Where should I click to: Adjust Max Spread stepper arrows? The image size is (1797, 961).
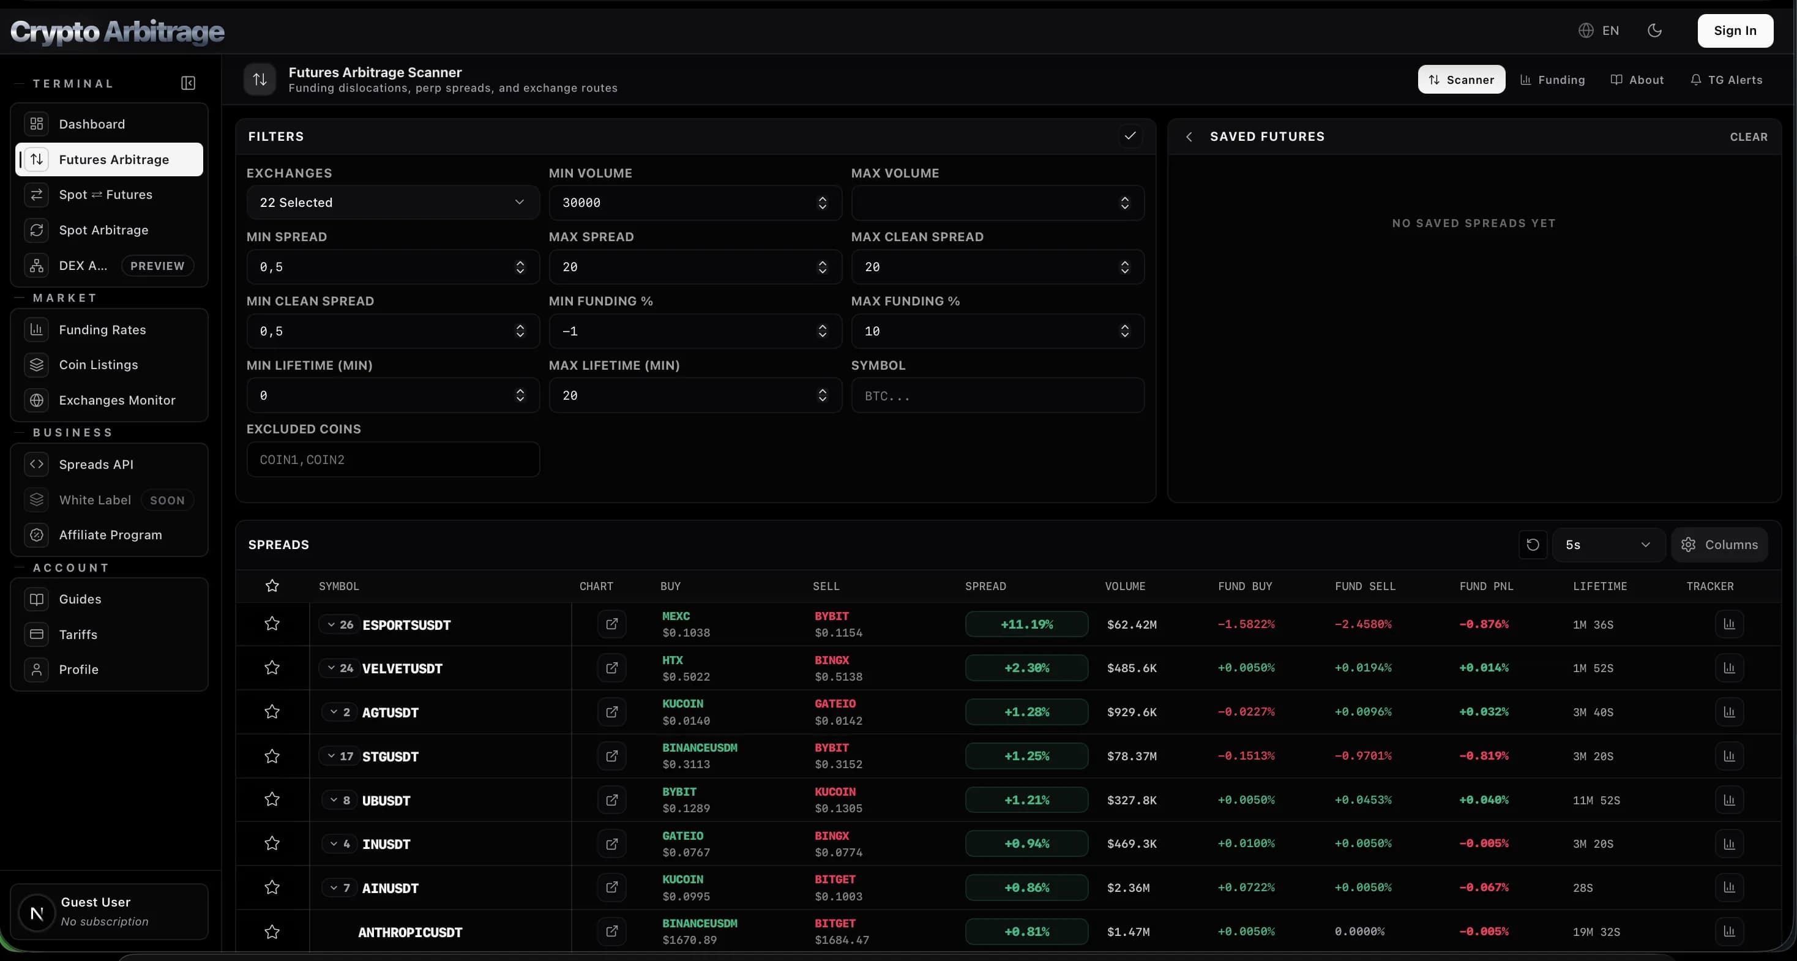pos(823,267)
